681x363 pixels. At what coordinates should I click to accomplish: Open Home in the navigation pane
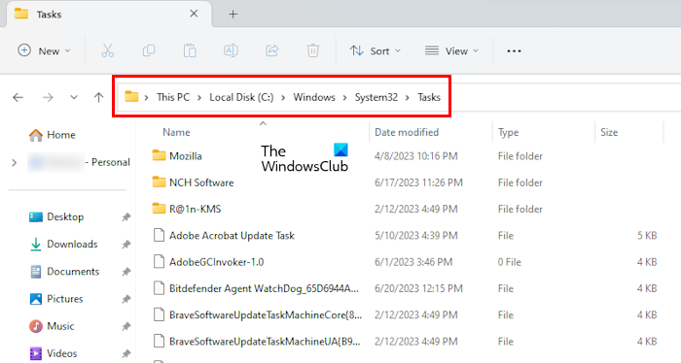pos(53,135)
